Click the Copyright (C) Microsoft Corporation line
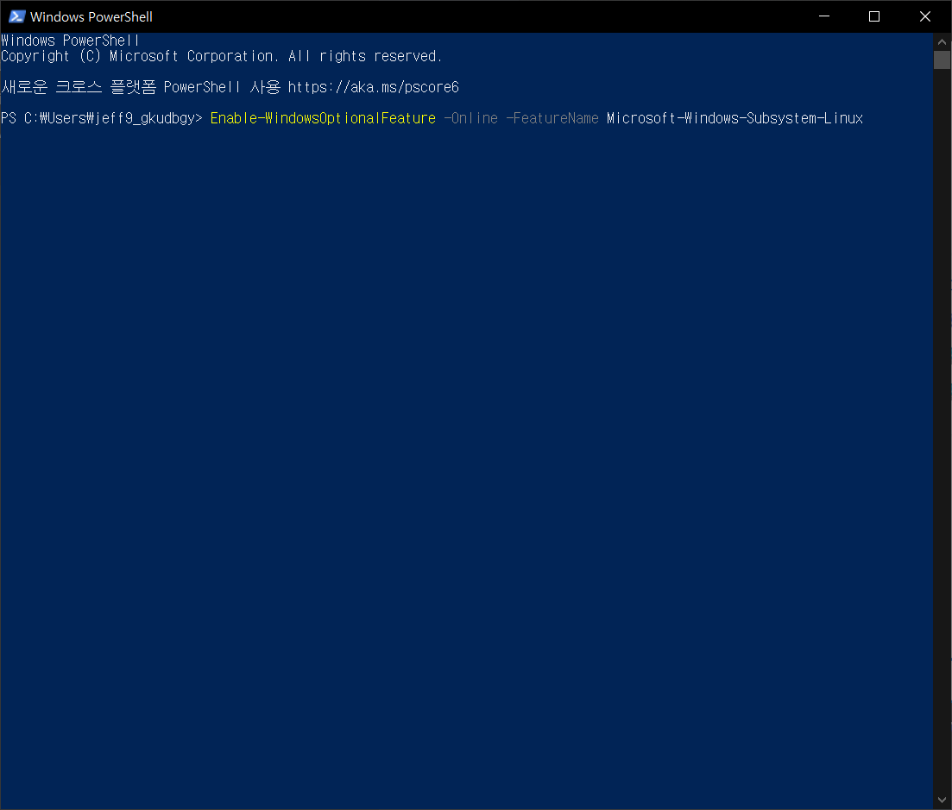Screen dimensions: 952x810 tap(222, 56)
